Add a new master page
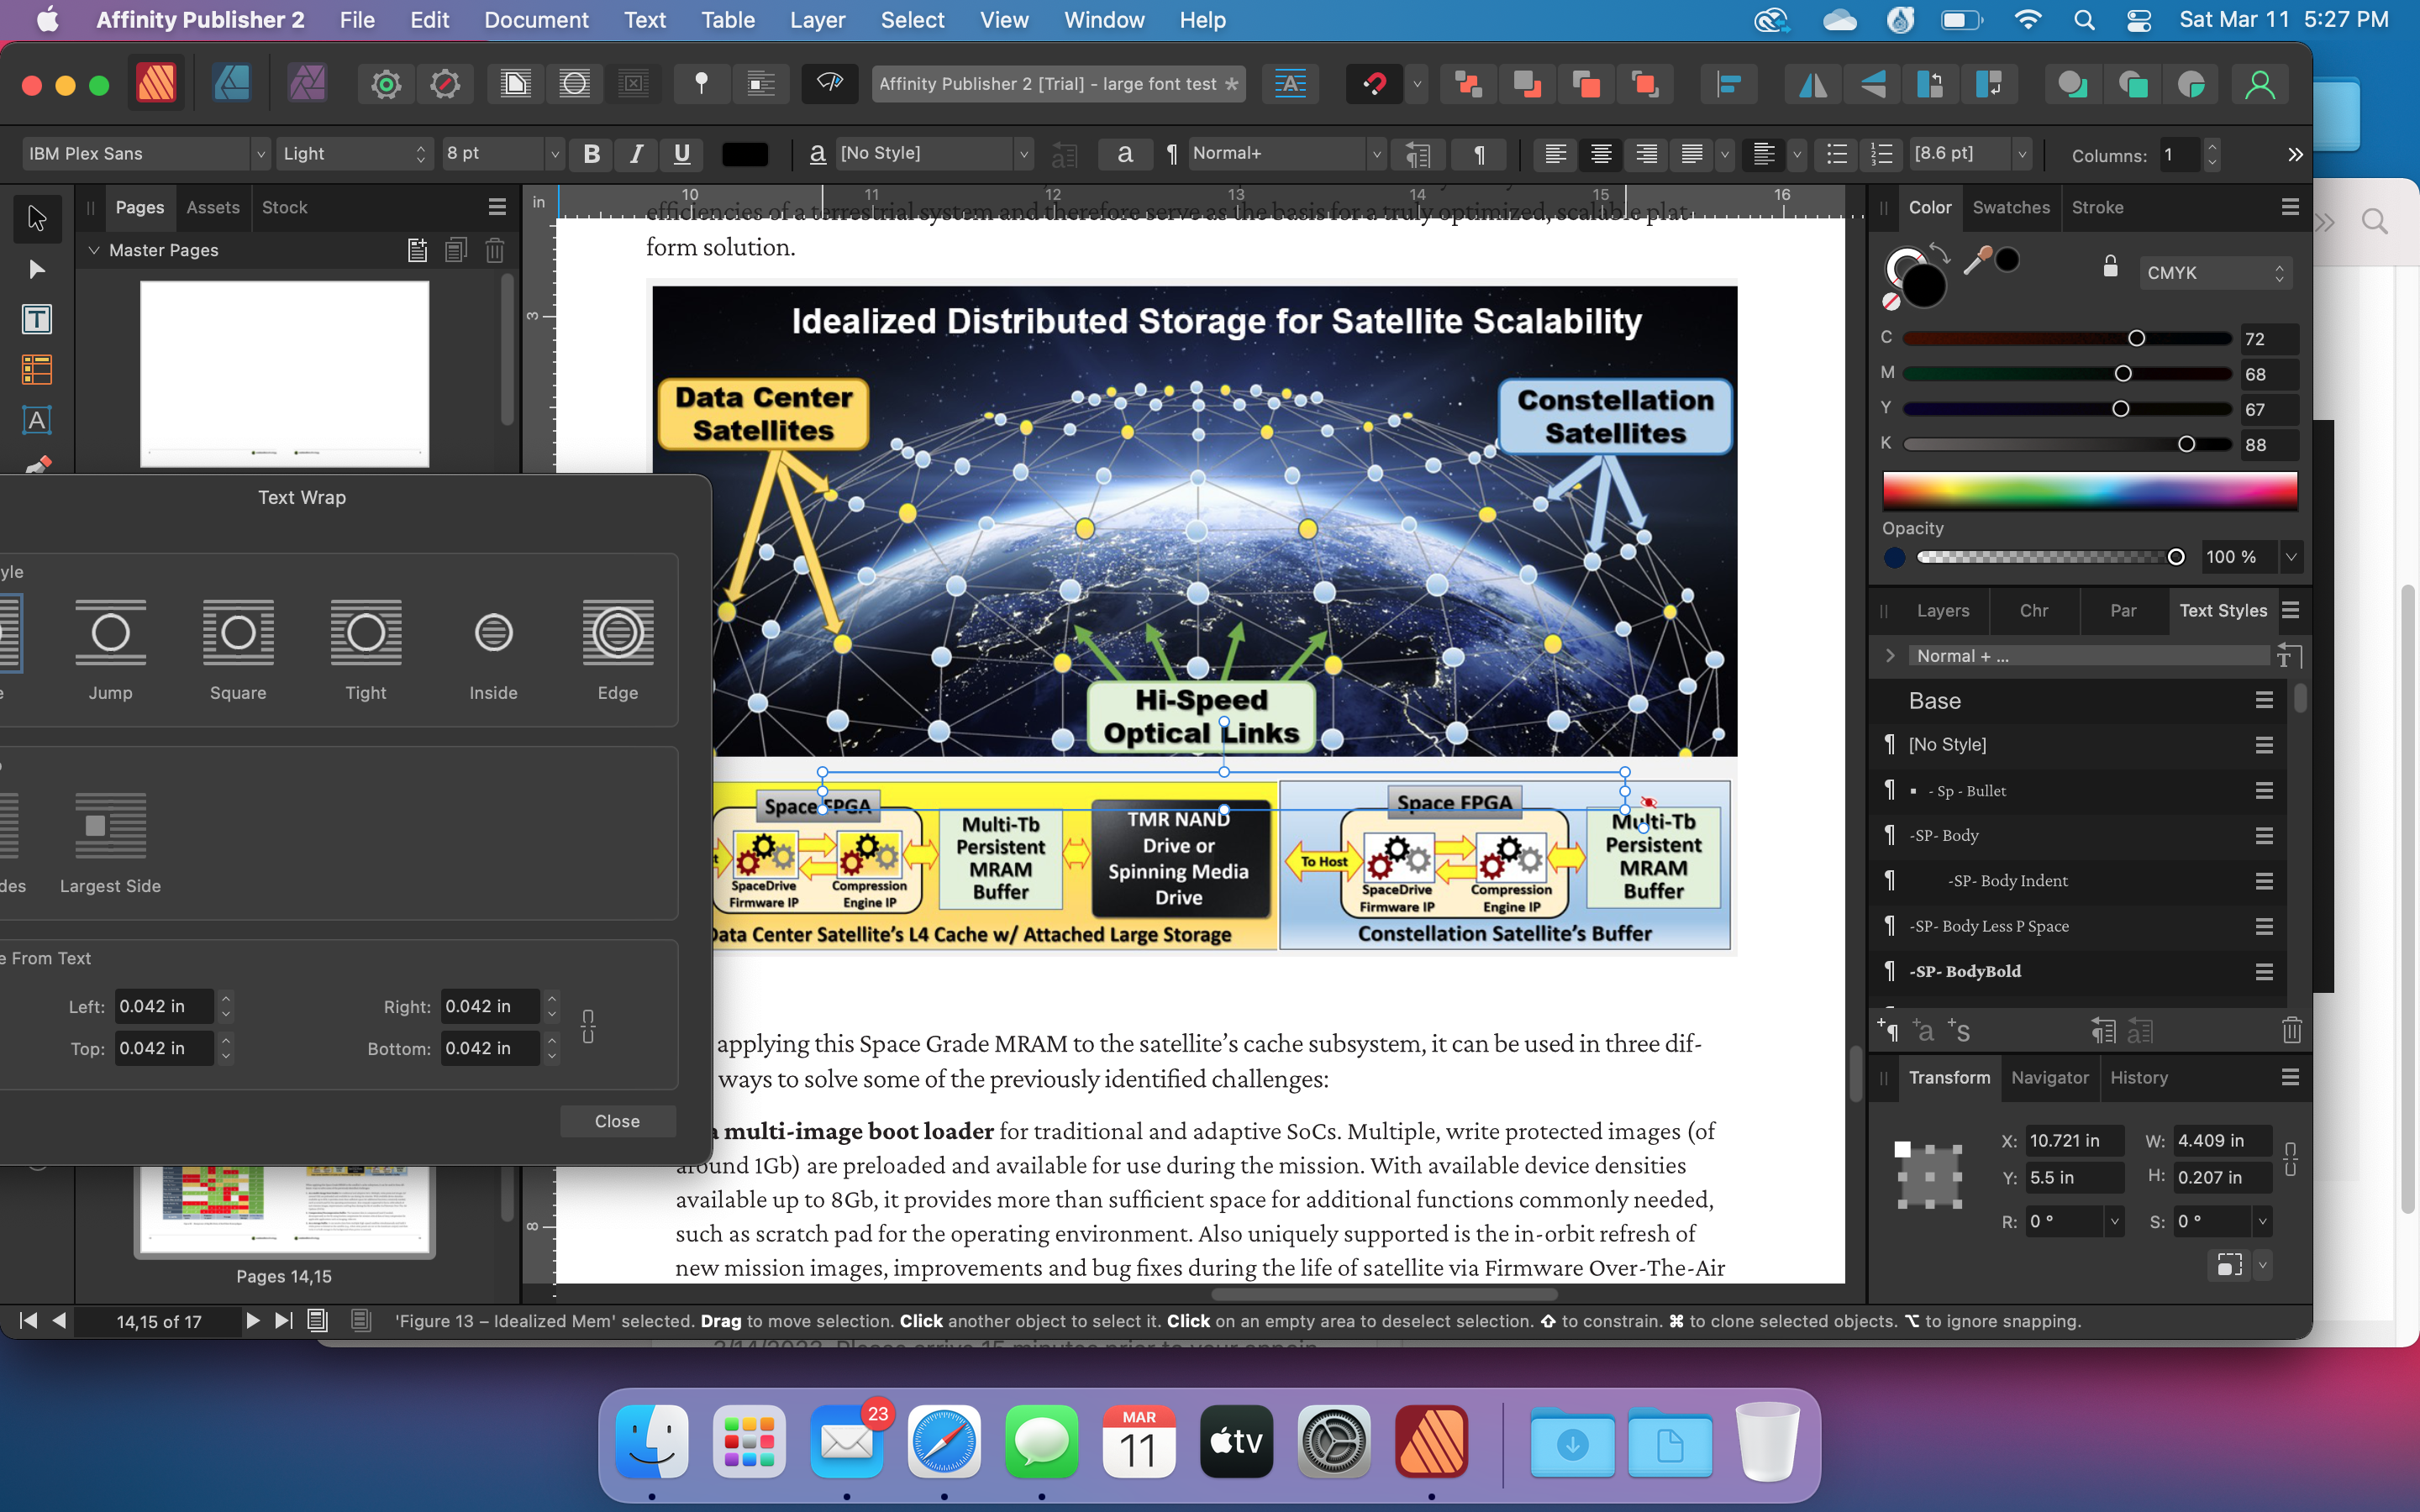This screenshot has width=2420, height=1512. [418, 250]
